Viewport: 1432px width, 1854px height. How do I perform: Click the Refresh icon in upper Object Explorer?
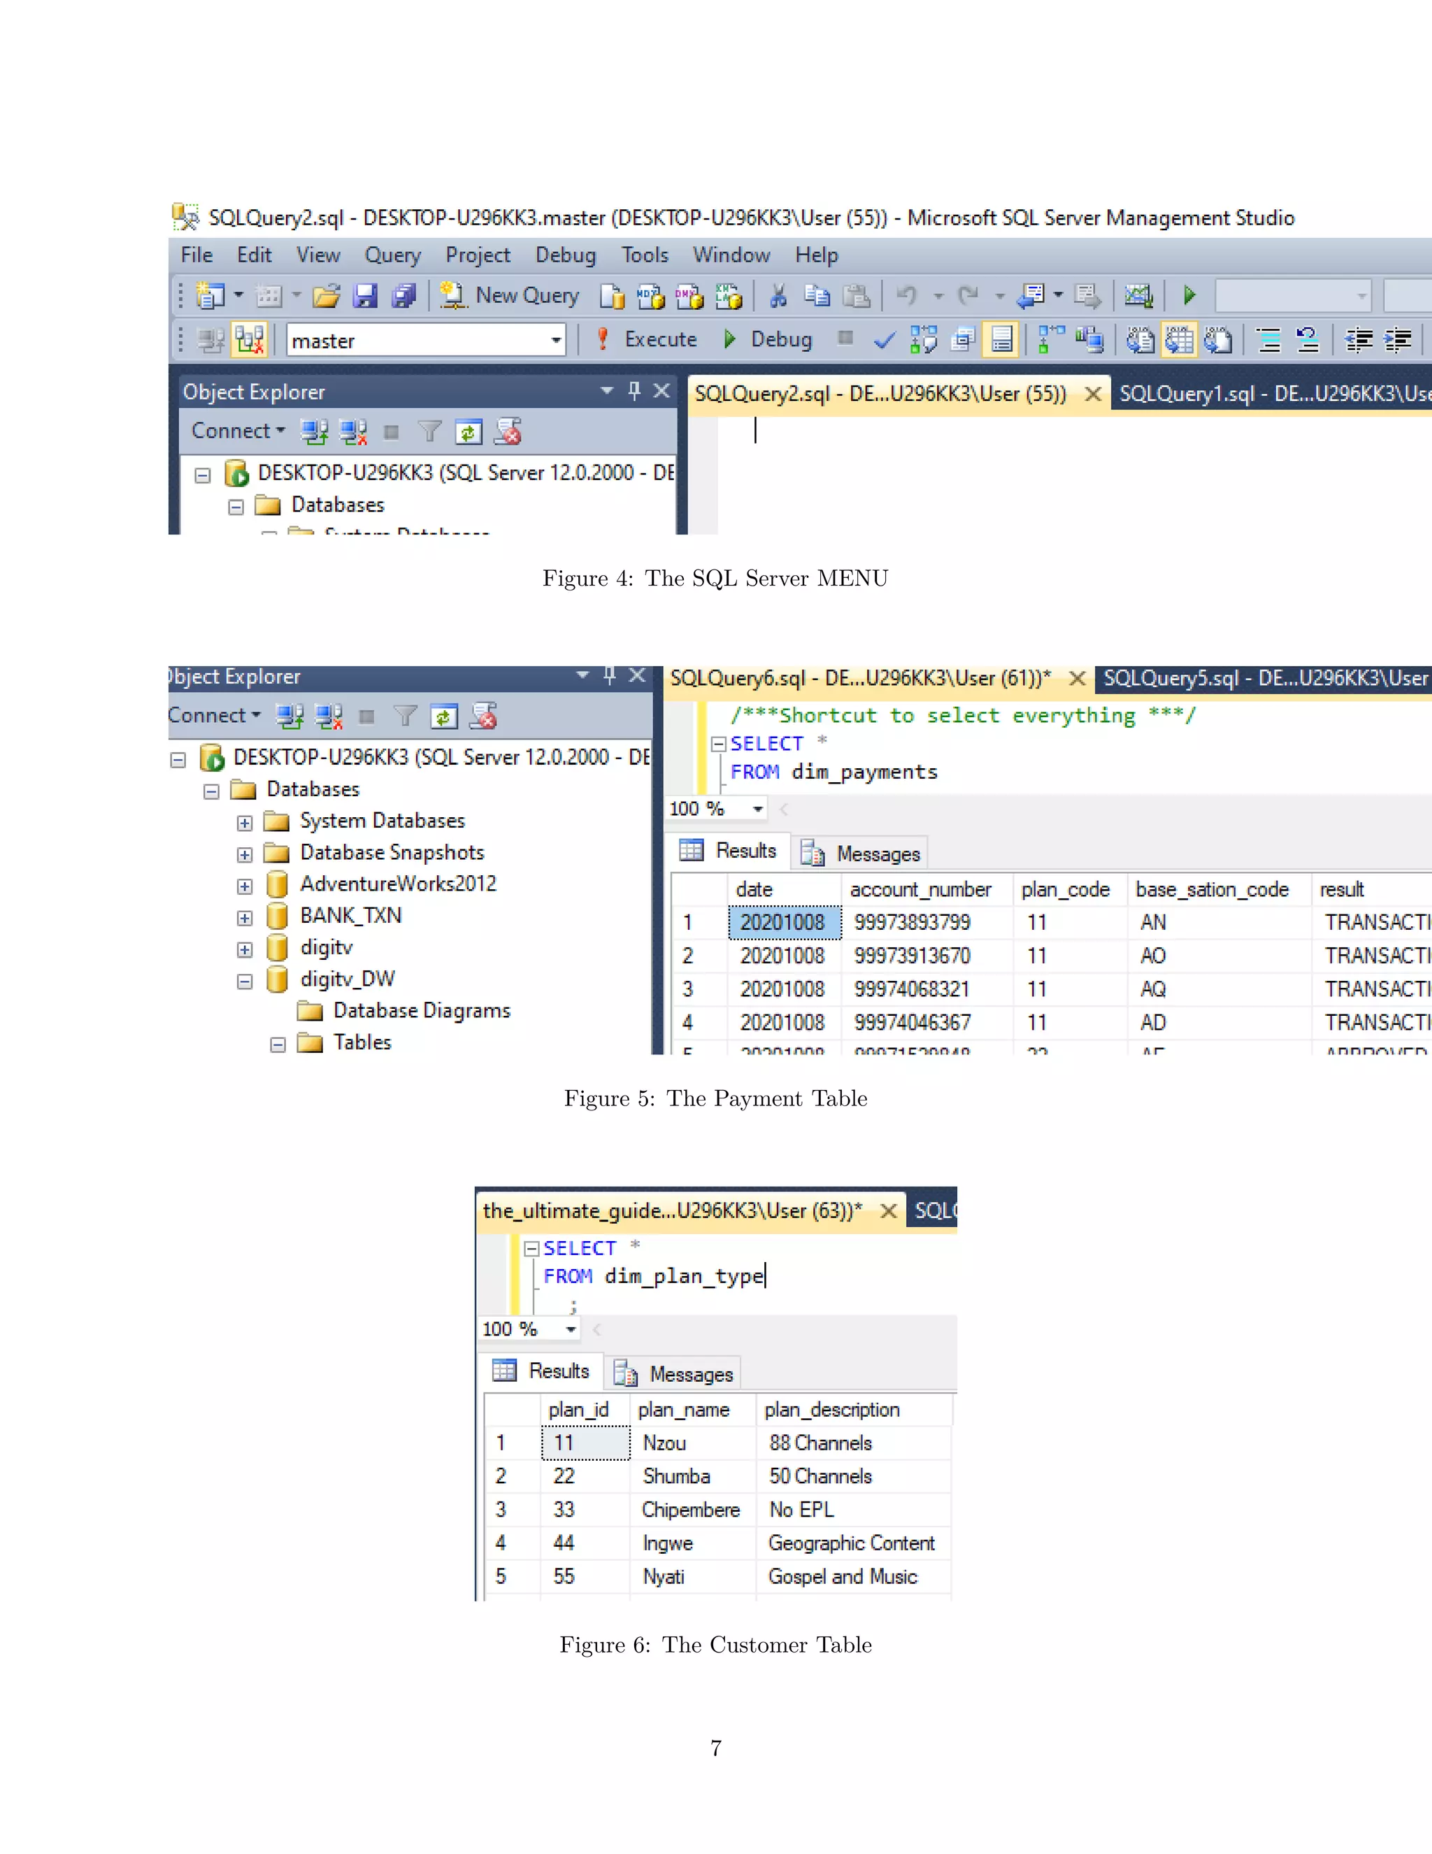point(468,432)
